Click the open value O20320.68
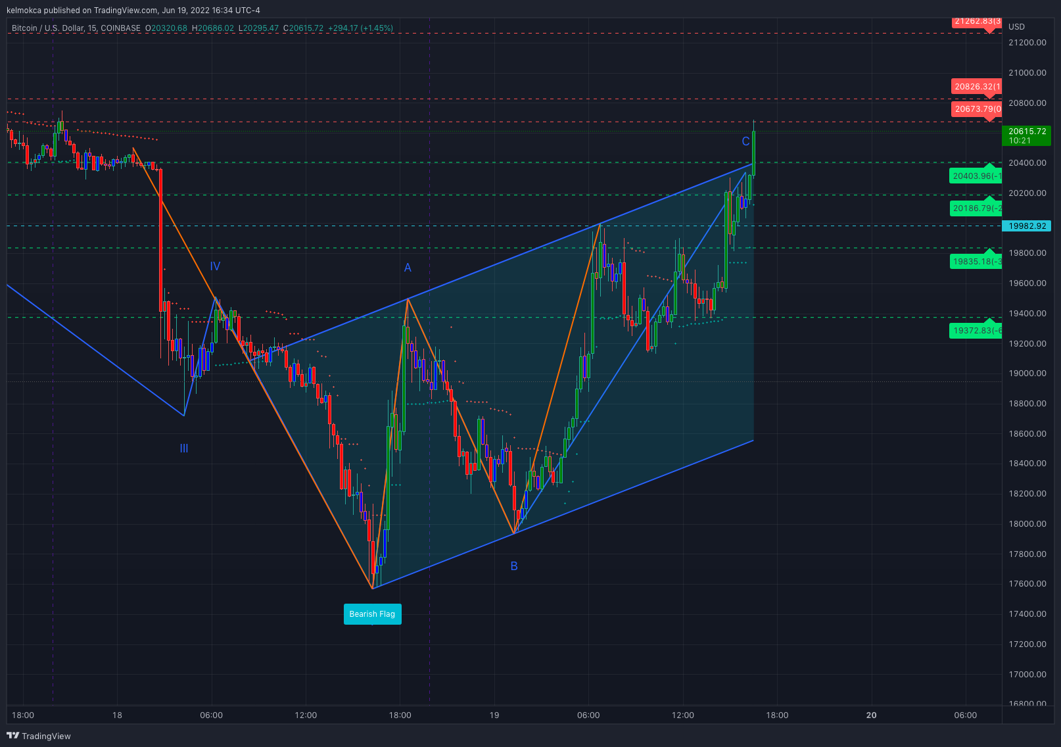1061x747 pixels. [166, 28]
